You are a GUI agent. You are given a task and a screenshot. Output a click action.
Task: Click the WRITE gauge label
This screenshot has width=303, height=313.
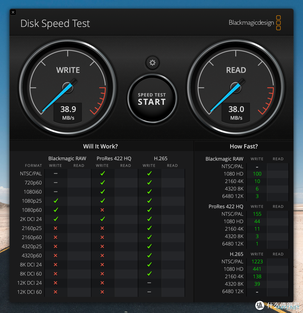coord(68,70)
